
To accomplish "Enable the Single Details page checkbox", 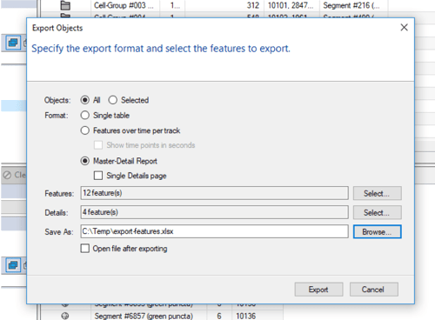I will coord(98,176).
